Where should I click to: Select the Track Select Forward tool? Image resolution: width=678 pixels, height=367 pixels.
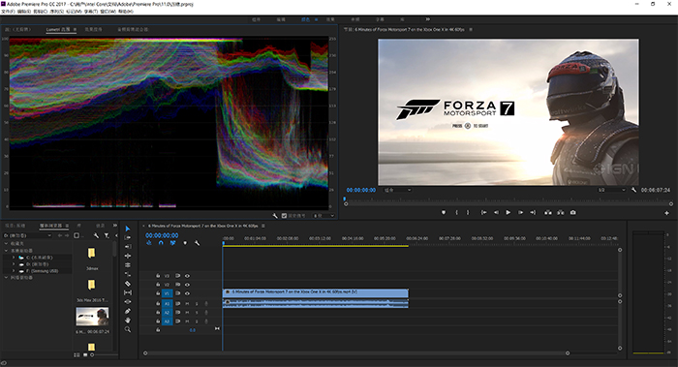point(128,238)
